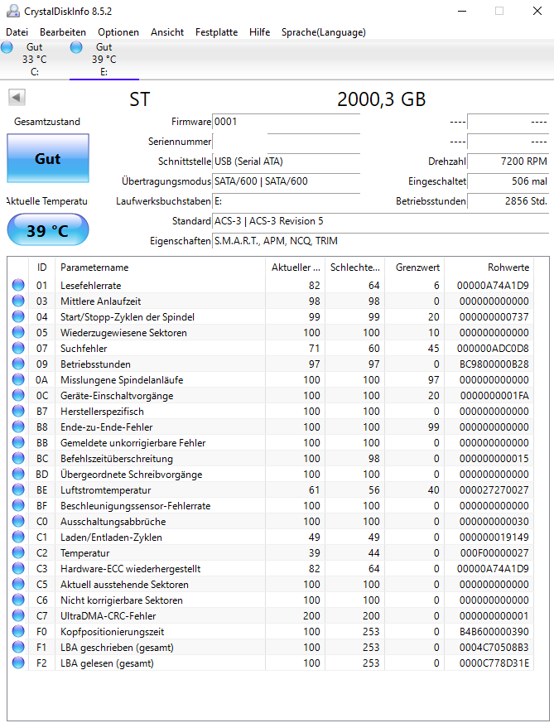Click the Rohwerte column header
The width and height of the screenshot is (554, 723).
pyautogui.click(x=489, y=268)
